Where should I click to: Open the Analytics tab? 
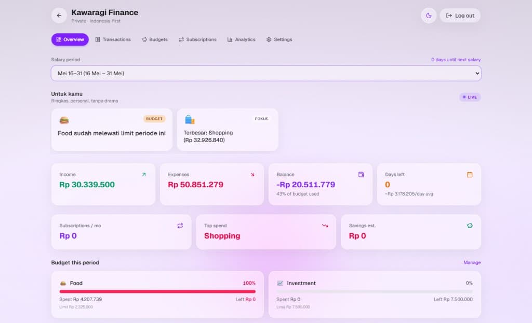(x=241, y=39)
